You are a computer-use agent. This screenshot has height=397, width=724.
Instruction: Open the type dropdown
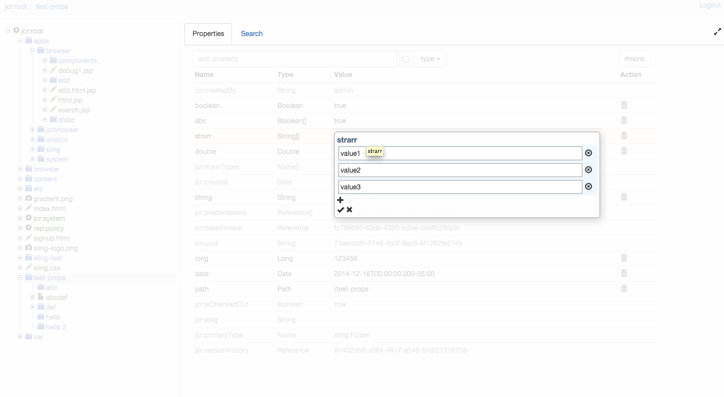(x=430, y=59)
